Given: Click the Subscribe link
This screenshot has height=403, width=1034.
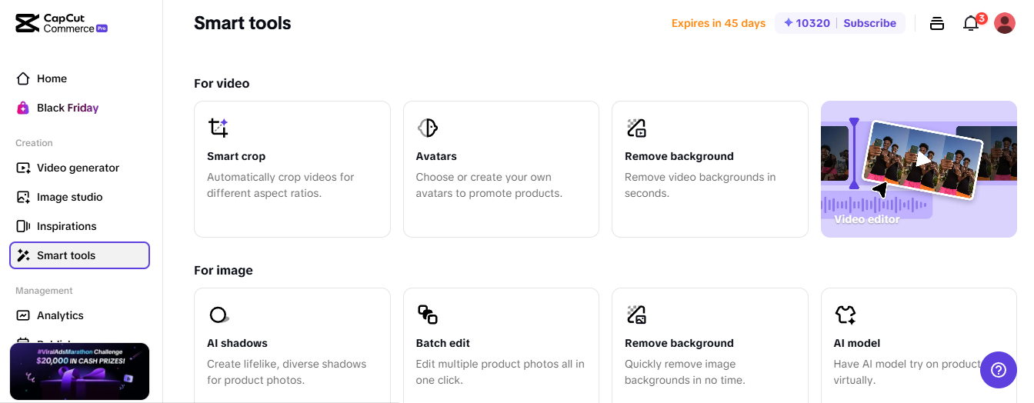Looking at the screenshot, I should [869, 23].
